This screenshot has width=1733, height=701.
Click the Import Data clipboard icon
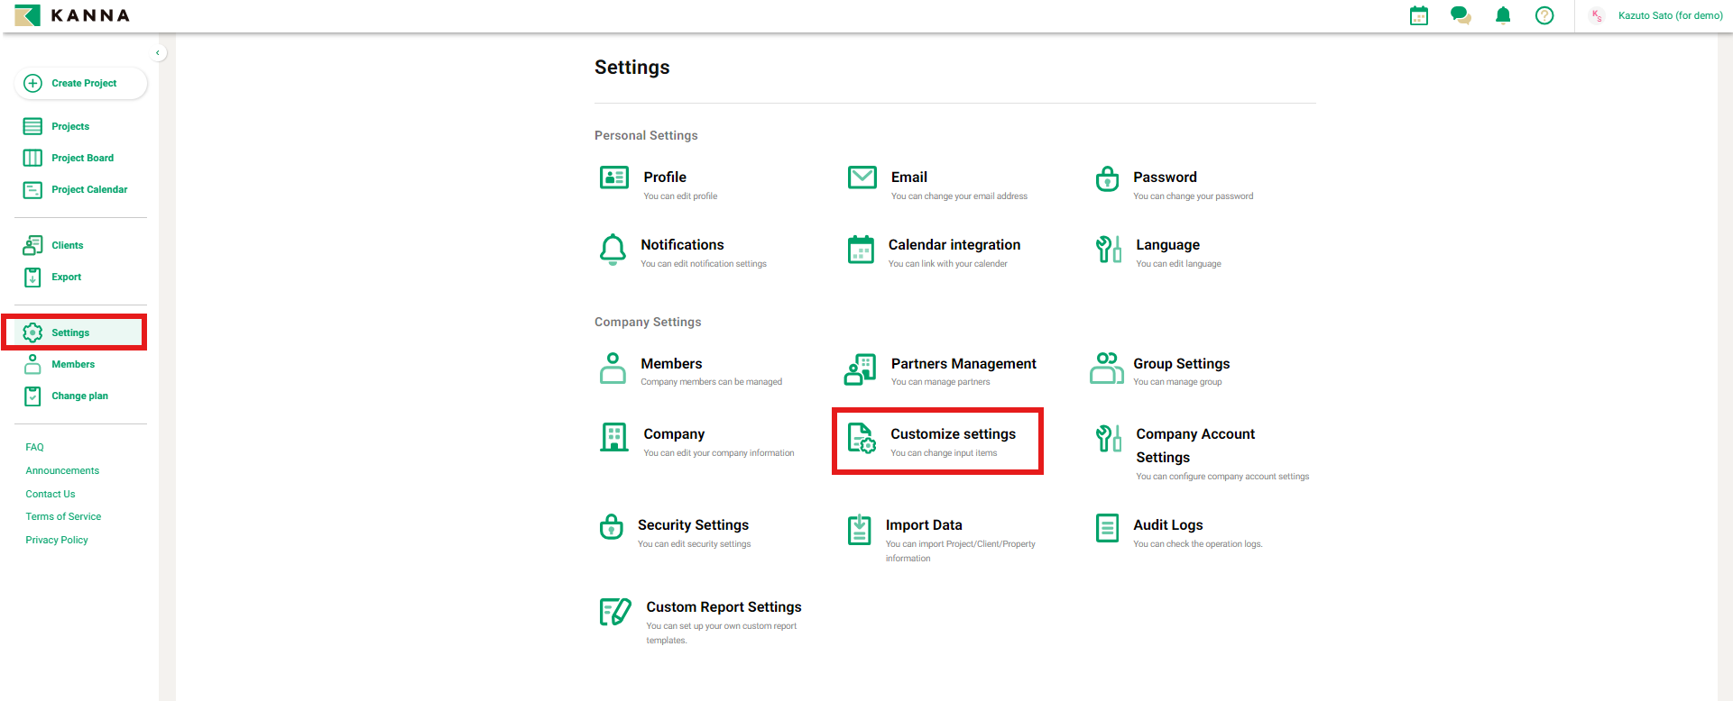click(860, 530)
